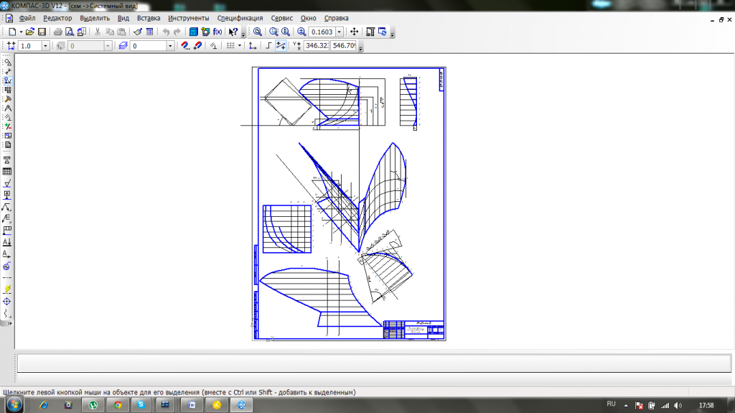Open the new document type arrow
The width and height of the screenshot is (735, 413).
[21, 32]
